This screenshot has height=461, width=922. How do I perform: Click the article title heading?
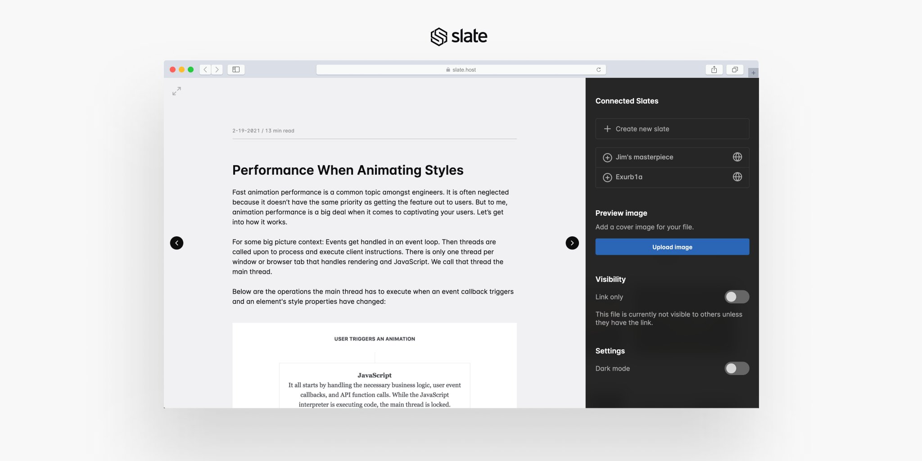[348, 170]
